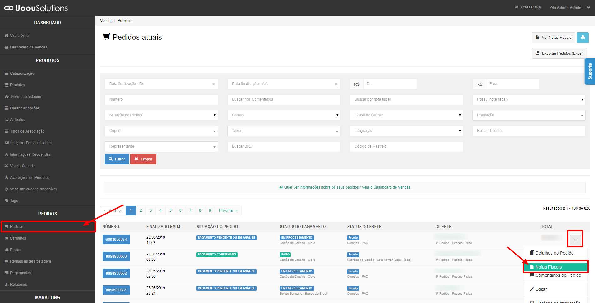Click Próxima pagination link
Viewport: 595px width, 303px height.
[228, 210]
